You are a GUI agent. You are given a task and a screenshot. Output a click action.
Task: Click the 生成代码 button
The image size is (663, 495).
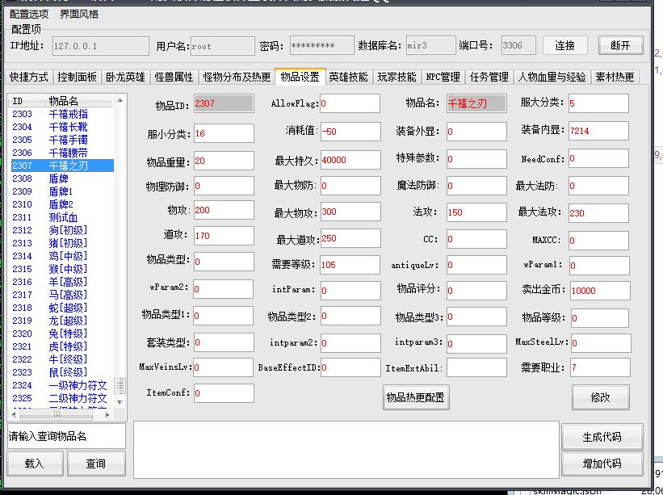602,437
